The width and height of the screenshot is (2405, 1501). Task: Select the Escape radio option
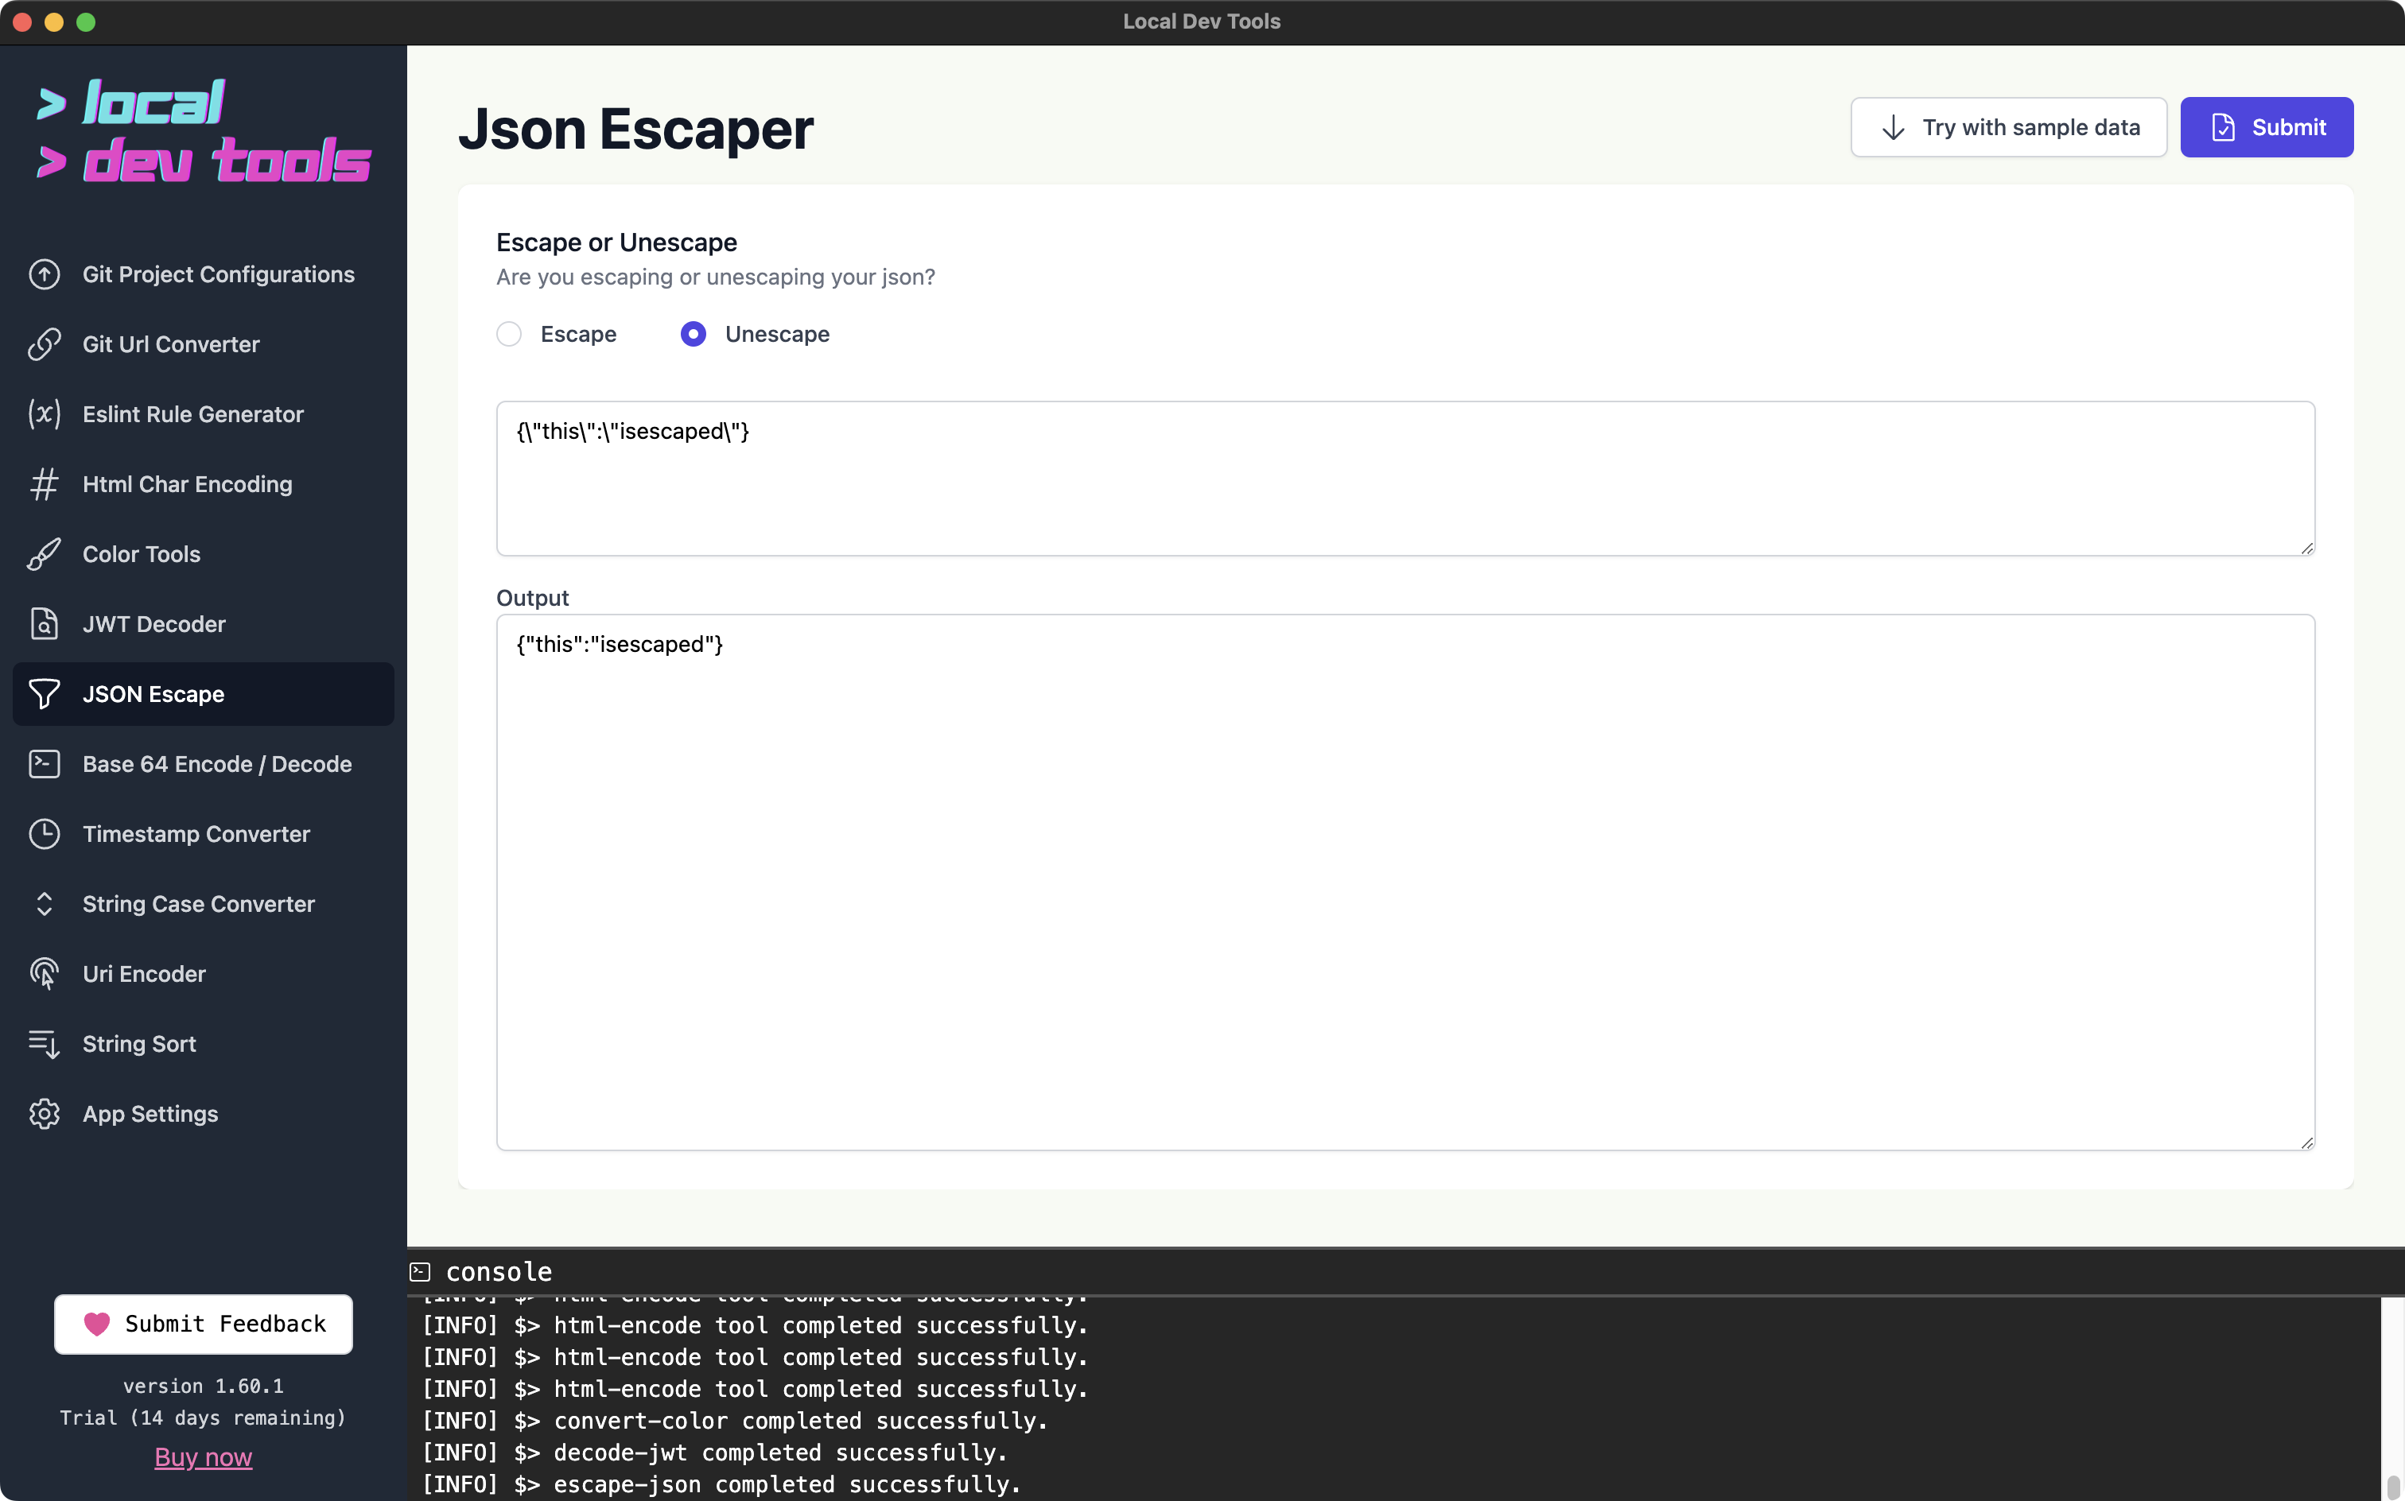[510, 335]
